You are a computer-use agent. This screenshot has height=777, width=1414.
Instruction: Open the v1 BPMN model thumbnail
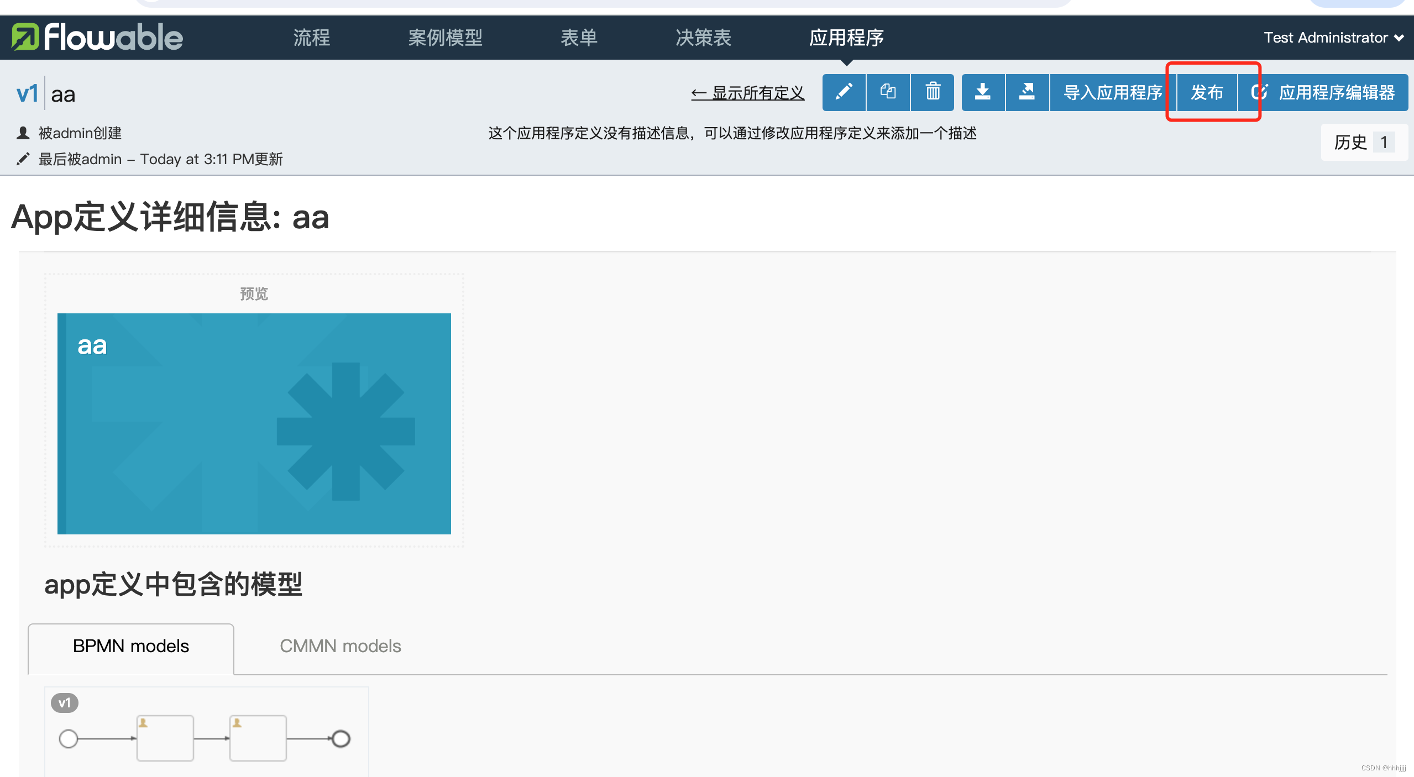click(x=207, y=732)
